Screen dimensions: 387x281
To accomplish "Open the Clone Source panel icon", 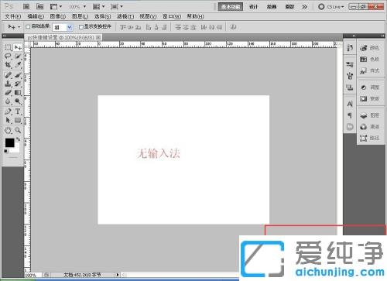I will pos(350,87).
